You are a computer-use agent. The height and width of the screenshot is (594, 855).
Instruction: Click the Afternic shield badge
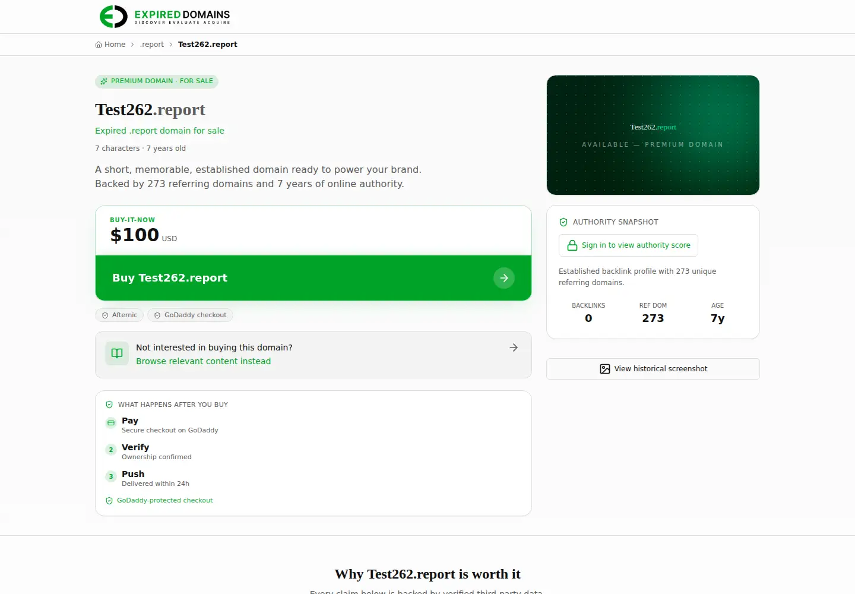[119, 315]
